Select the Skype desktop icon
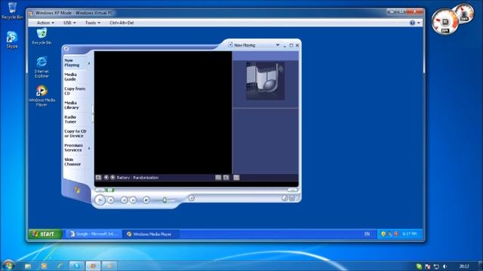Viewport: 483px width, 271px height. click(12, 40)
